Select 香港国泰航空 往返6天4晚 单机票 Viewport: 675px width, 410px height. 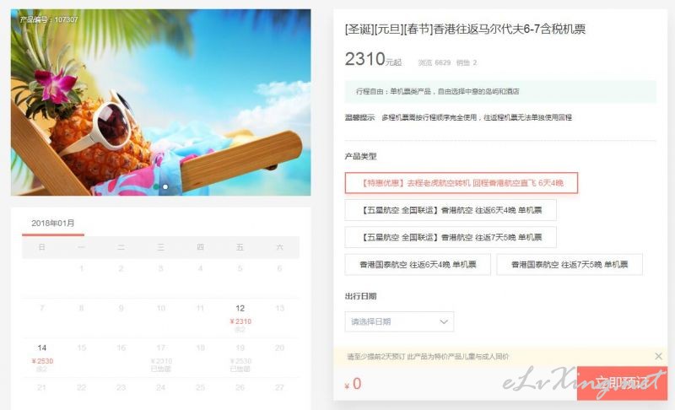tap(418, 264)
